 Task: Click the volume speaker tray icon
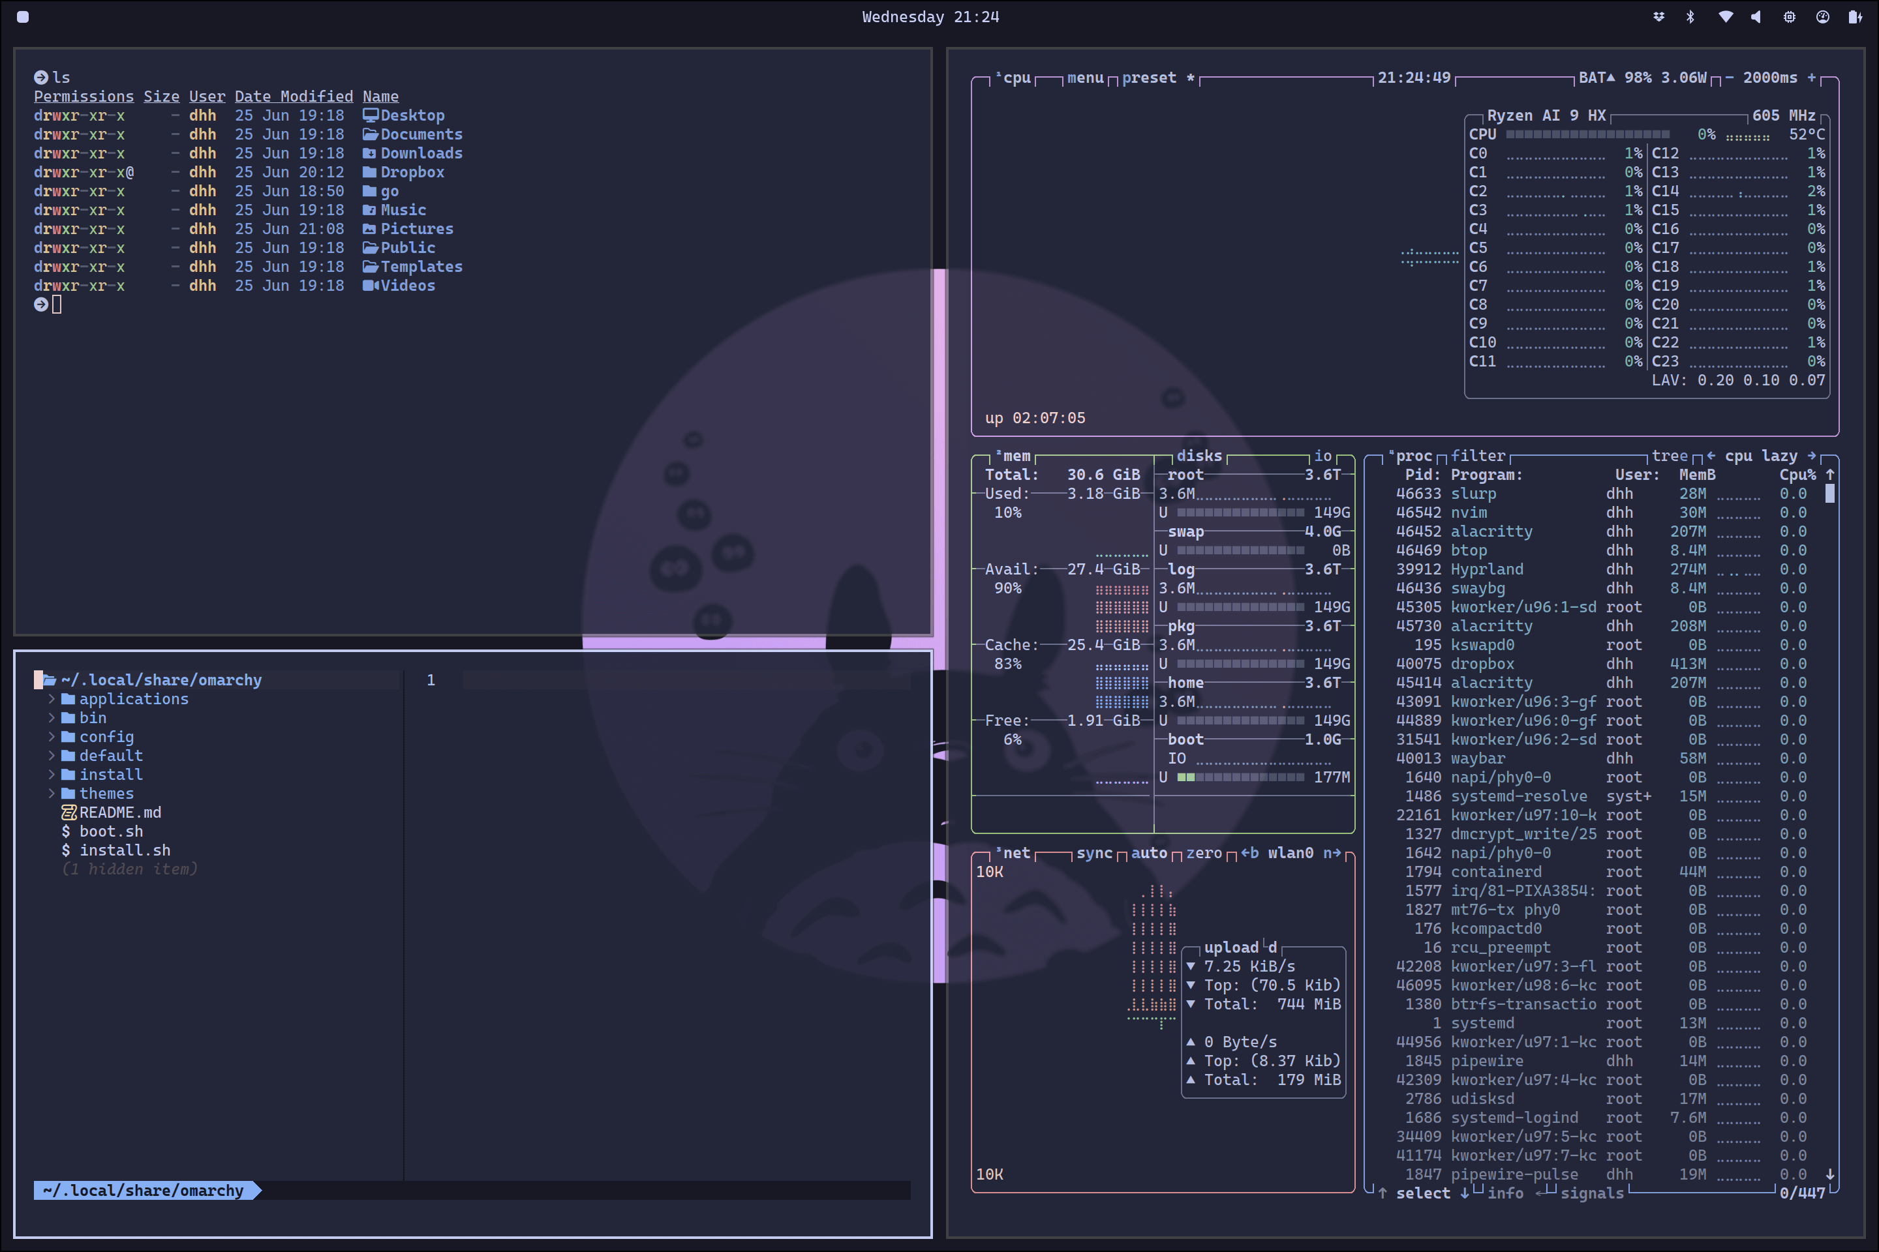click(x=1756, y=17)
